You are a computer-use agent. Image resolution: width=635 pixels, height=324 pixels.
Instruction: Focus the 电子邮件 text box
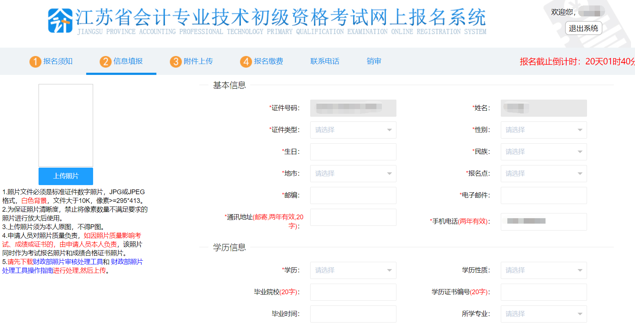coord(543,195)
